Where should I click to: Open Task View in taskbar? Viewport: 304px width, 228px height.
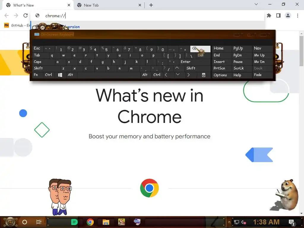[39, 222]
